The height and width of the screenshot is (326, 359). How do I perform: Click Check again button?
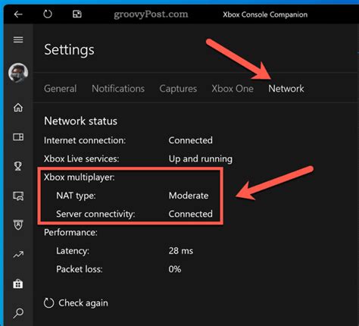[x=76, y=302]
